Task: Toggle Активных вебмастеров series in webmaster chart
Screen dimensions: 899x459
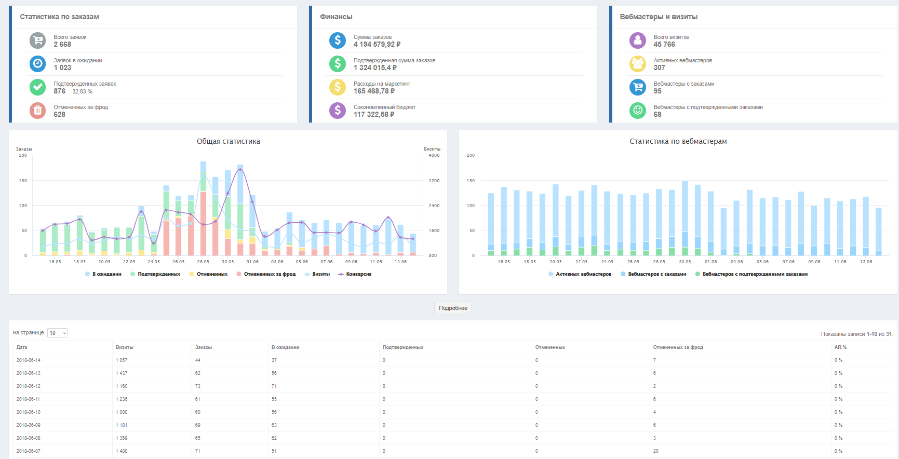Action: [x=583, y=274]
